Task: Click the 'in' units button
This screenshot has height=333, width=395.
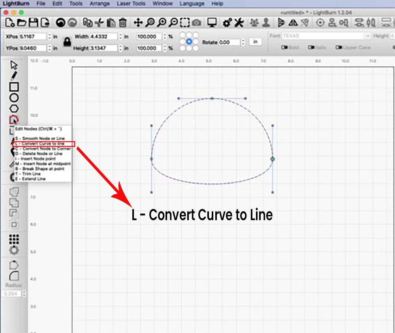Action: click(255, 42)
